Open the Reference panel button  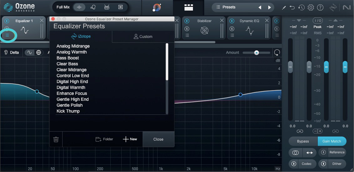tap(337, 152)
